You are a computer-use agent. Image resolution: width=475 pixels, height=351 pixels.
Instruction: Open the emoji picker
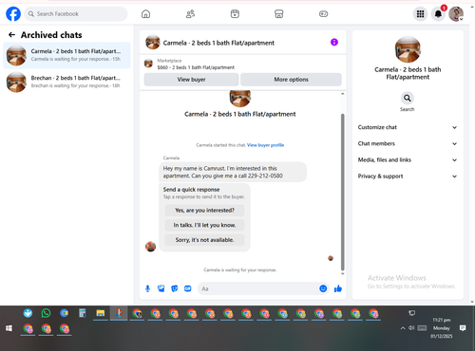pyautogui.click(x=323, y=288)
